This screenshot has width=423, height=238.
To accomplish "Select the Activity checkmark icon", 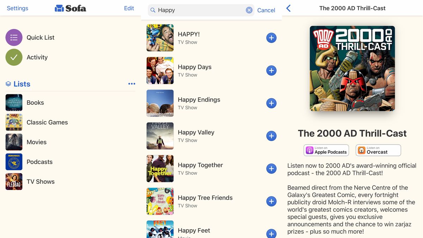I will point(14,57).
